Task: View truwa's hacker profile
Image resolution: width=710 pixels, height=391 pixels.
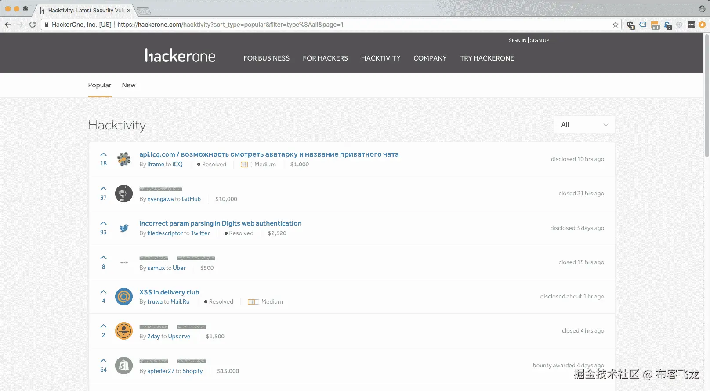Action: (x=155, y=302)
